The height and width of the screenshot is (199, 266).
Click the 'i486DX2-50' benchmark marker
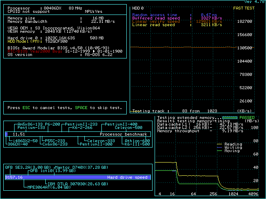(25, 141)
